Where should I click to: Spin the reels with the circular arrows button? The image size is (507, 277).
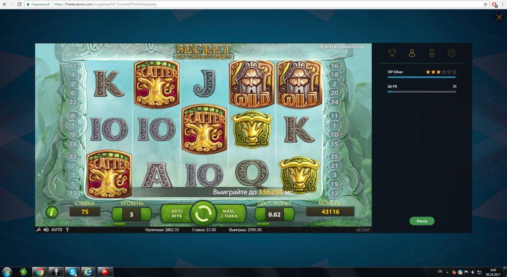click(203, 214)
